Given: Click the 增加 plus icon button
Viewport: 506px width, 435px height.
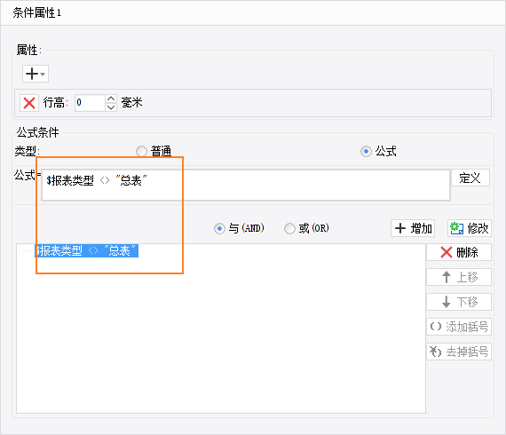Looking at the screenshot, I should pos(413,228).
